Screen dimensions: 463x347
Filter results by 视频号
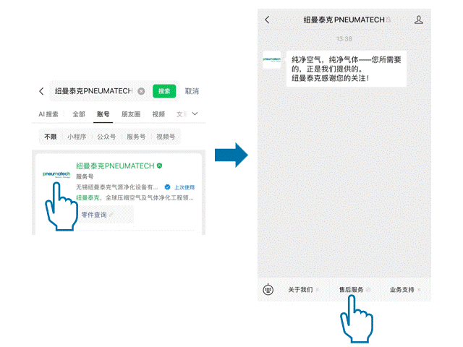click(x=166, y=137)
